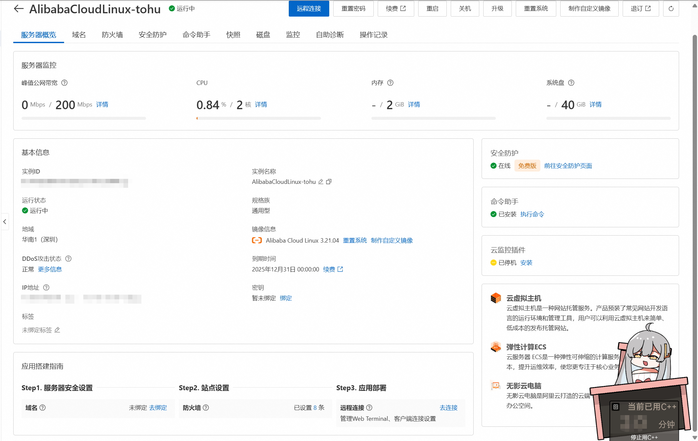
Task: Click the 重置密码 button
Action: [x=353, y=9]
